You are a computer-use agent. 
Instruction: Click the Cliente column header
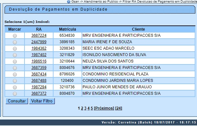click(138, 29)
